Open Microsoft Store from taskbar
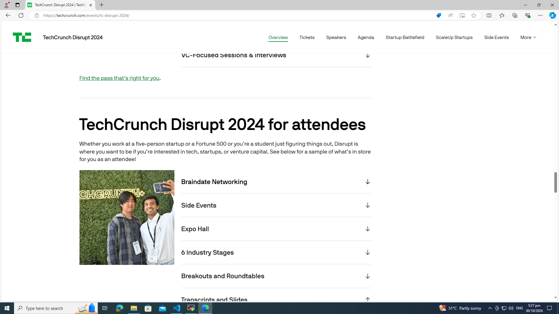The width and height of the screenshot is (559, 314). (x=148, y=308)
